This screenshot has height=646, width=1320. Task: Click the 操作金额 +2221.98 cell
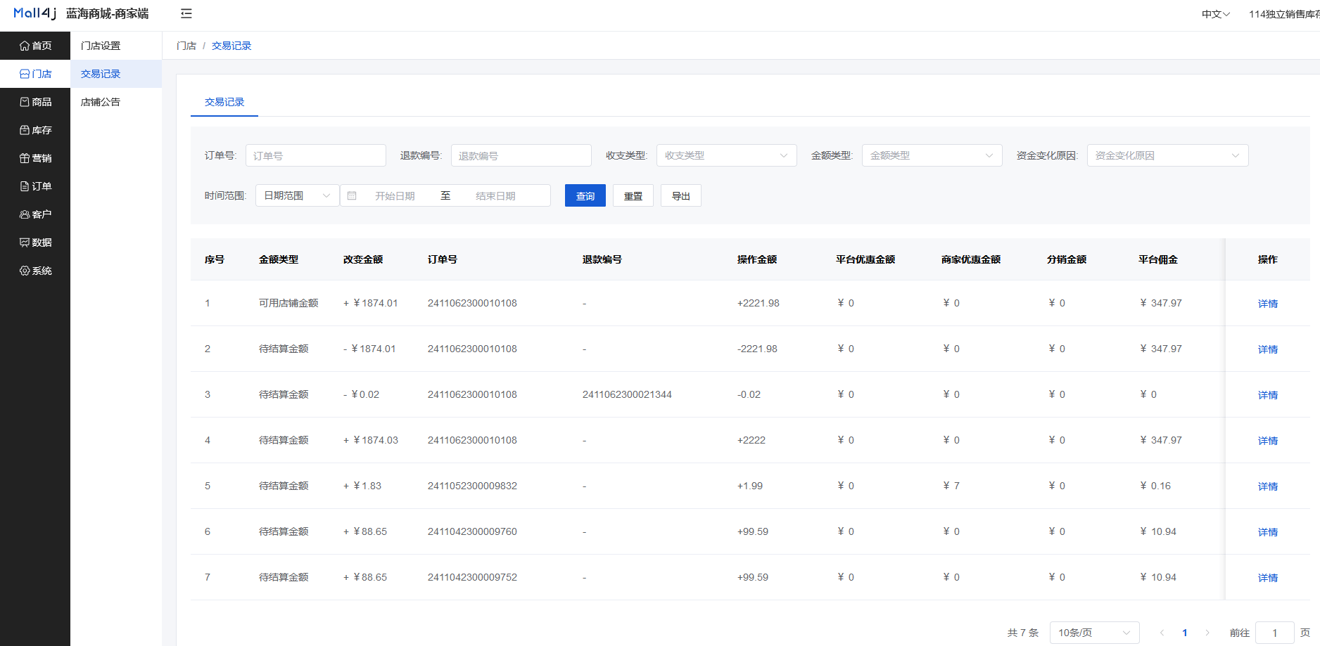(x=759, y=303)
